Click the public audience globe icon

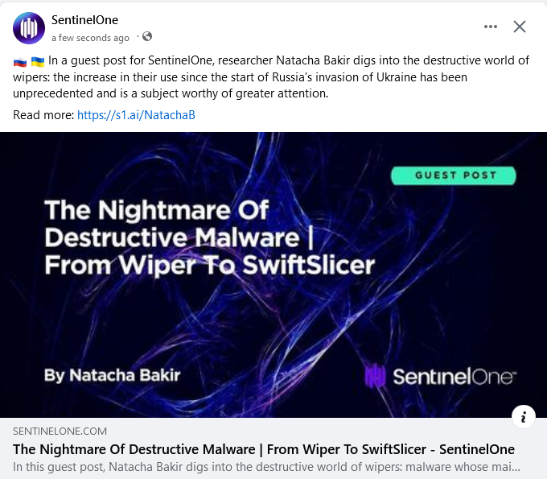click(x=147, y=37)
